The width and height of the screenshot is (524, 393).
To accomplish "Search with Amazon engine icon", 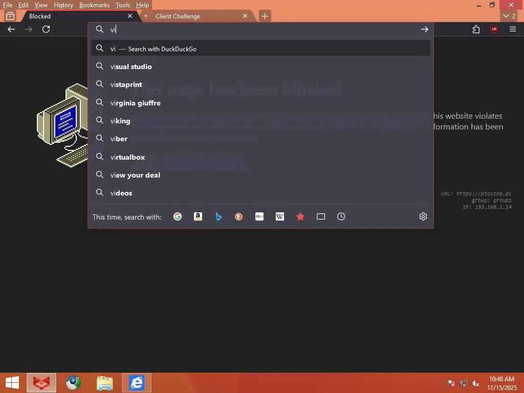I will click(x=198, y=216).
